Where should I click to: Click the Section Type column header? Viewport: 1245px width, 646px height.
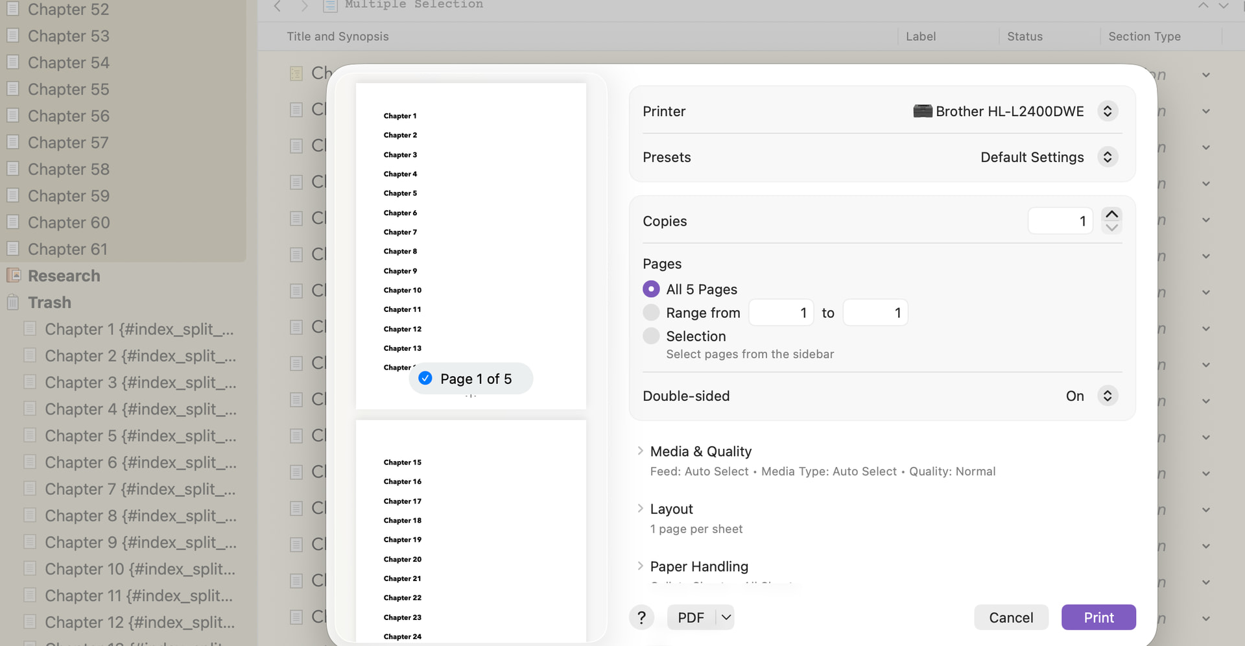pyautogui.click(x=1144, y=36)
